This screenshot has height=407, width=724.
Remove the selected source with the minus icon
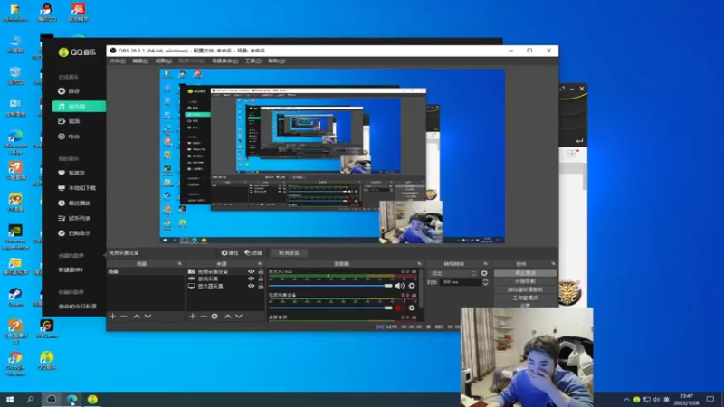click(x=203, y=316)
